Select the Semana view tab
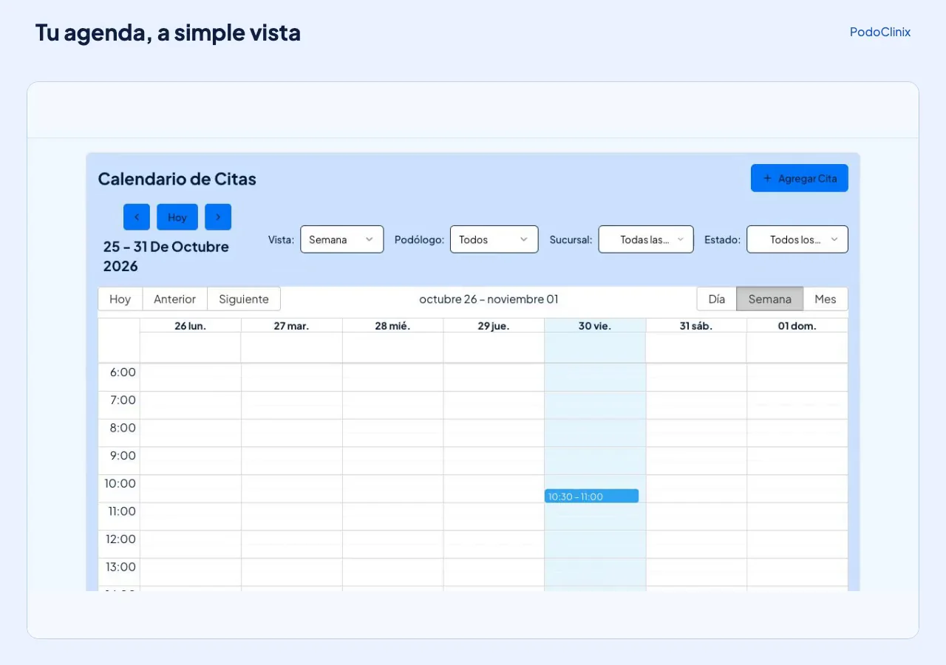Image resolution: width=946 pixels, height=665 pixels. click(x=770, y=299)
